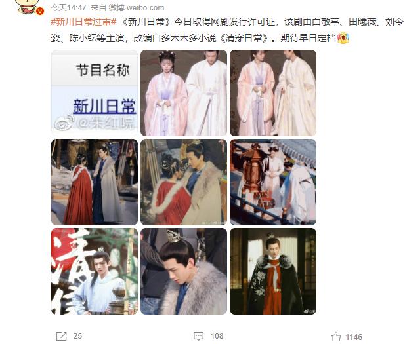405x344 pixels.
Task: Click the 今天14:47 timestamp
Action: 68,8
